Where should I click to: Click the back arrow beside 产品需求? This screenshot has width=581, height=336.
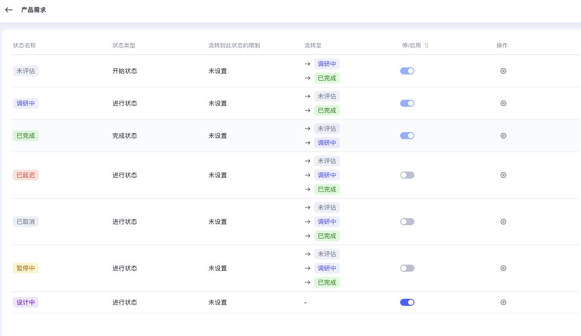9,10
